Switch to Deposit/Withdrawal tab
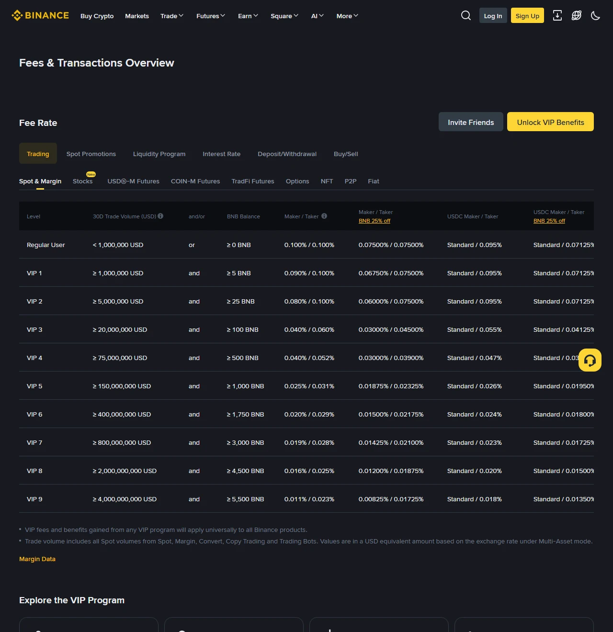613x632 pixels. [287, 154]
